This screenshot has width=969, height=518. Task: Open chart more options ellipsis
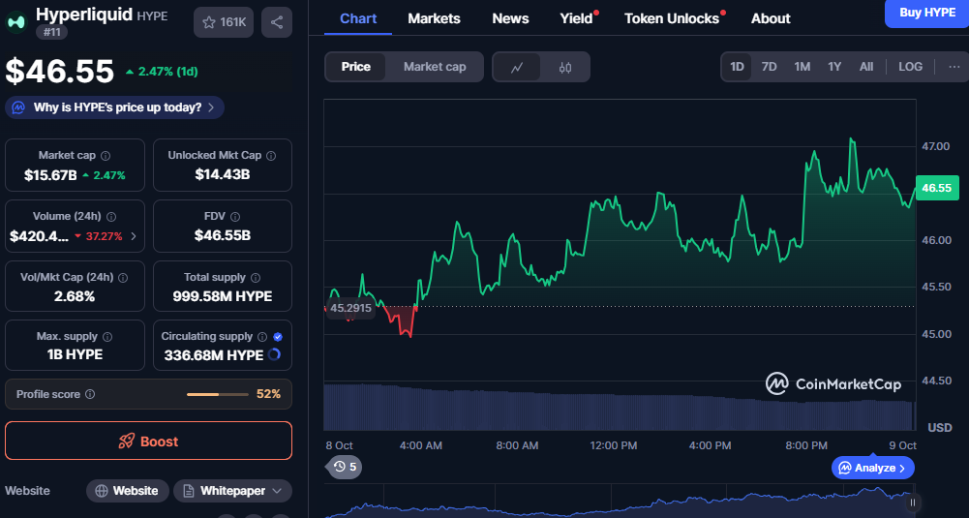(x=954, y=67)
